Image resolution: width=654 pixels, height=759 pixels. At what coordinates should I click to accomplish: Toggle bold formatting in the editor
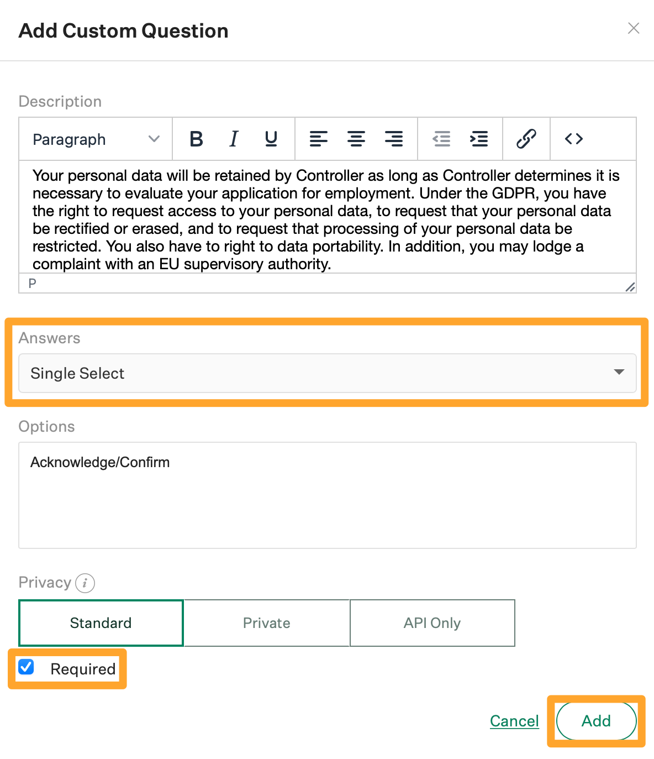click(x=196, y=139)
